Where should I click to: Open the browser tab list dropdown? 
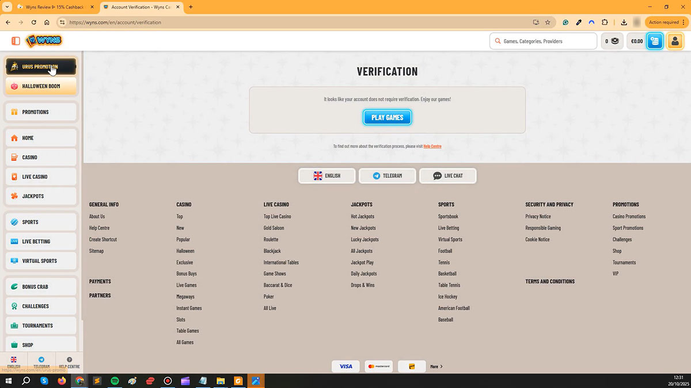6,7
